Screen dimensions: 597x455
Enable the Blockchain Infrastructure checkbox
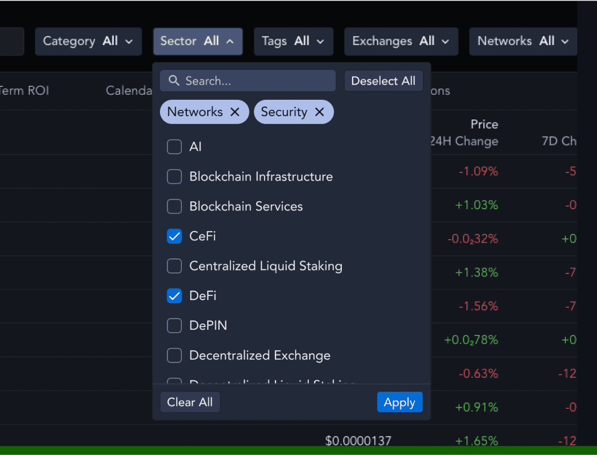[175, 176]
